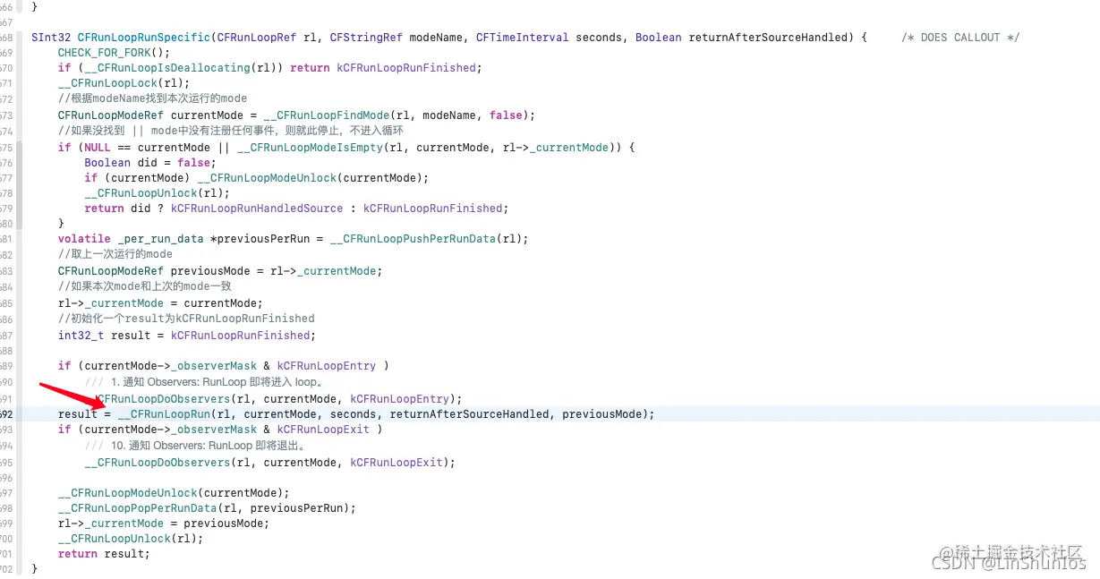Click __CFRunLoopDoObservers on the kCFRunLoopExit line
This screenshot has width=1100, height=579.
[158, 463]
